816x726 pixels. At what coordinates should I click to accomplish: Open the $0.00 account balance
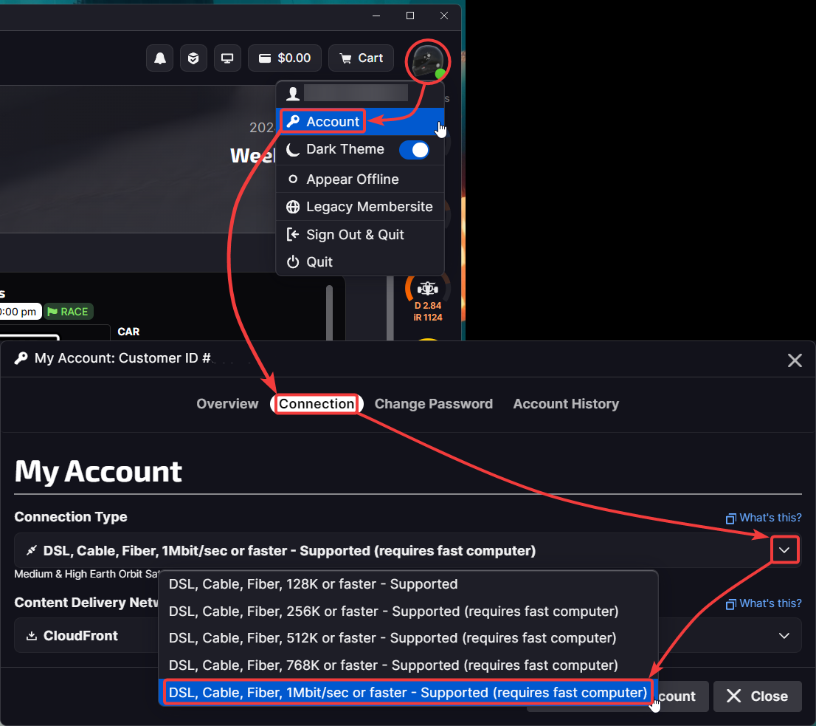click(285, 58)
